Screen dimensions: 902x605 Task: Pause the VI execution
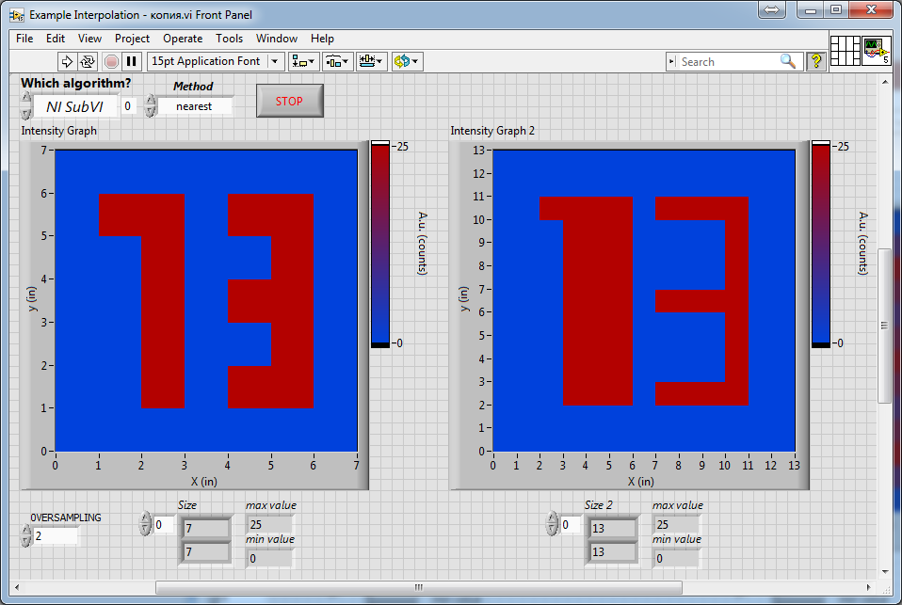tap(132, 61)
